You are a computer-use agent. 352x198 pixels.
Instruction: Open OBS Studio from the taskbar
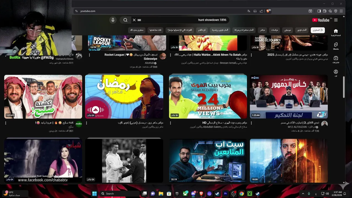pyautogui.click(x=233, y=193)
